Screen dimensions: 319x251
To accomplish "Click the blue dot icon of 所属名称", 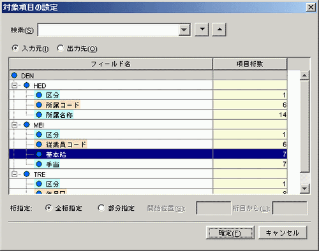I will point(39,115).
